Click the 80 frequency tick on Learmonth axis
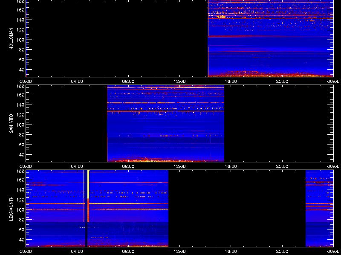 pyautogui.click(x=22, y=220)
